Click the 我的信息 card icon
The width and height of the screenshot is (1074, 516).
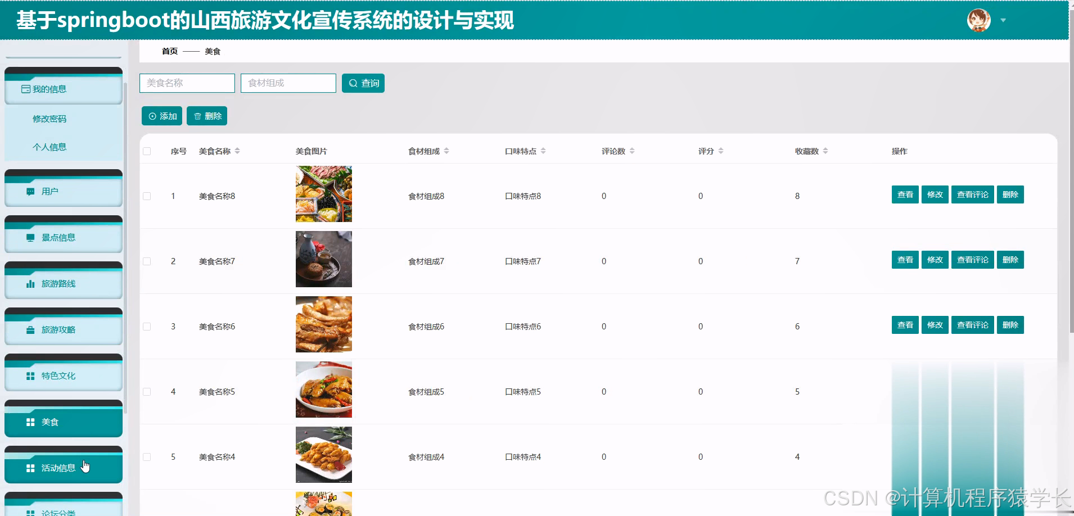(x=26, y=89)
